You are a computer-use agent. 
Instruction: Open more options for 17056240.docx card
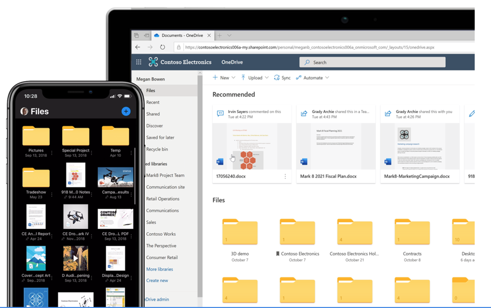285,176
